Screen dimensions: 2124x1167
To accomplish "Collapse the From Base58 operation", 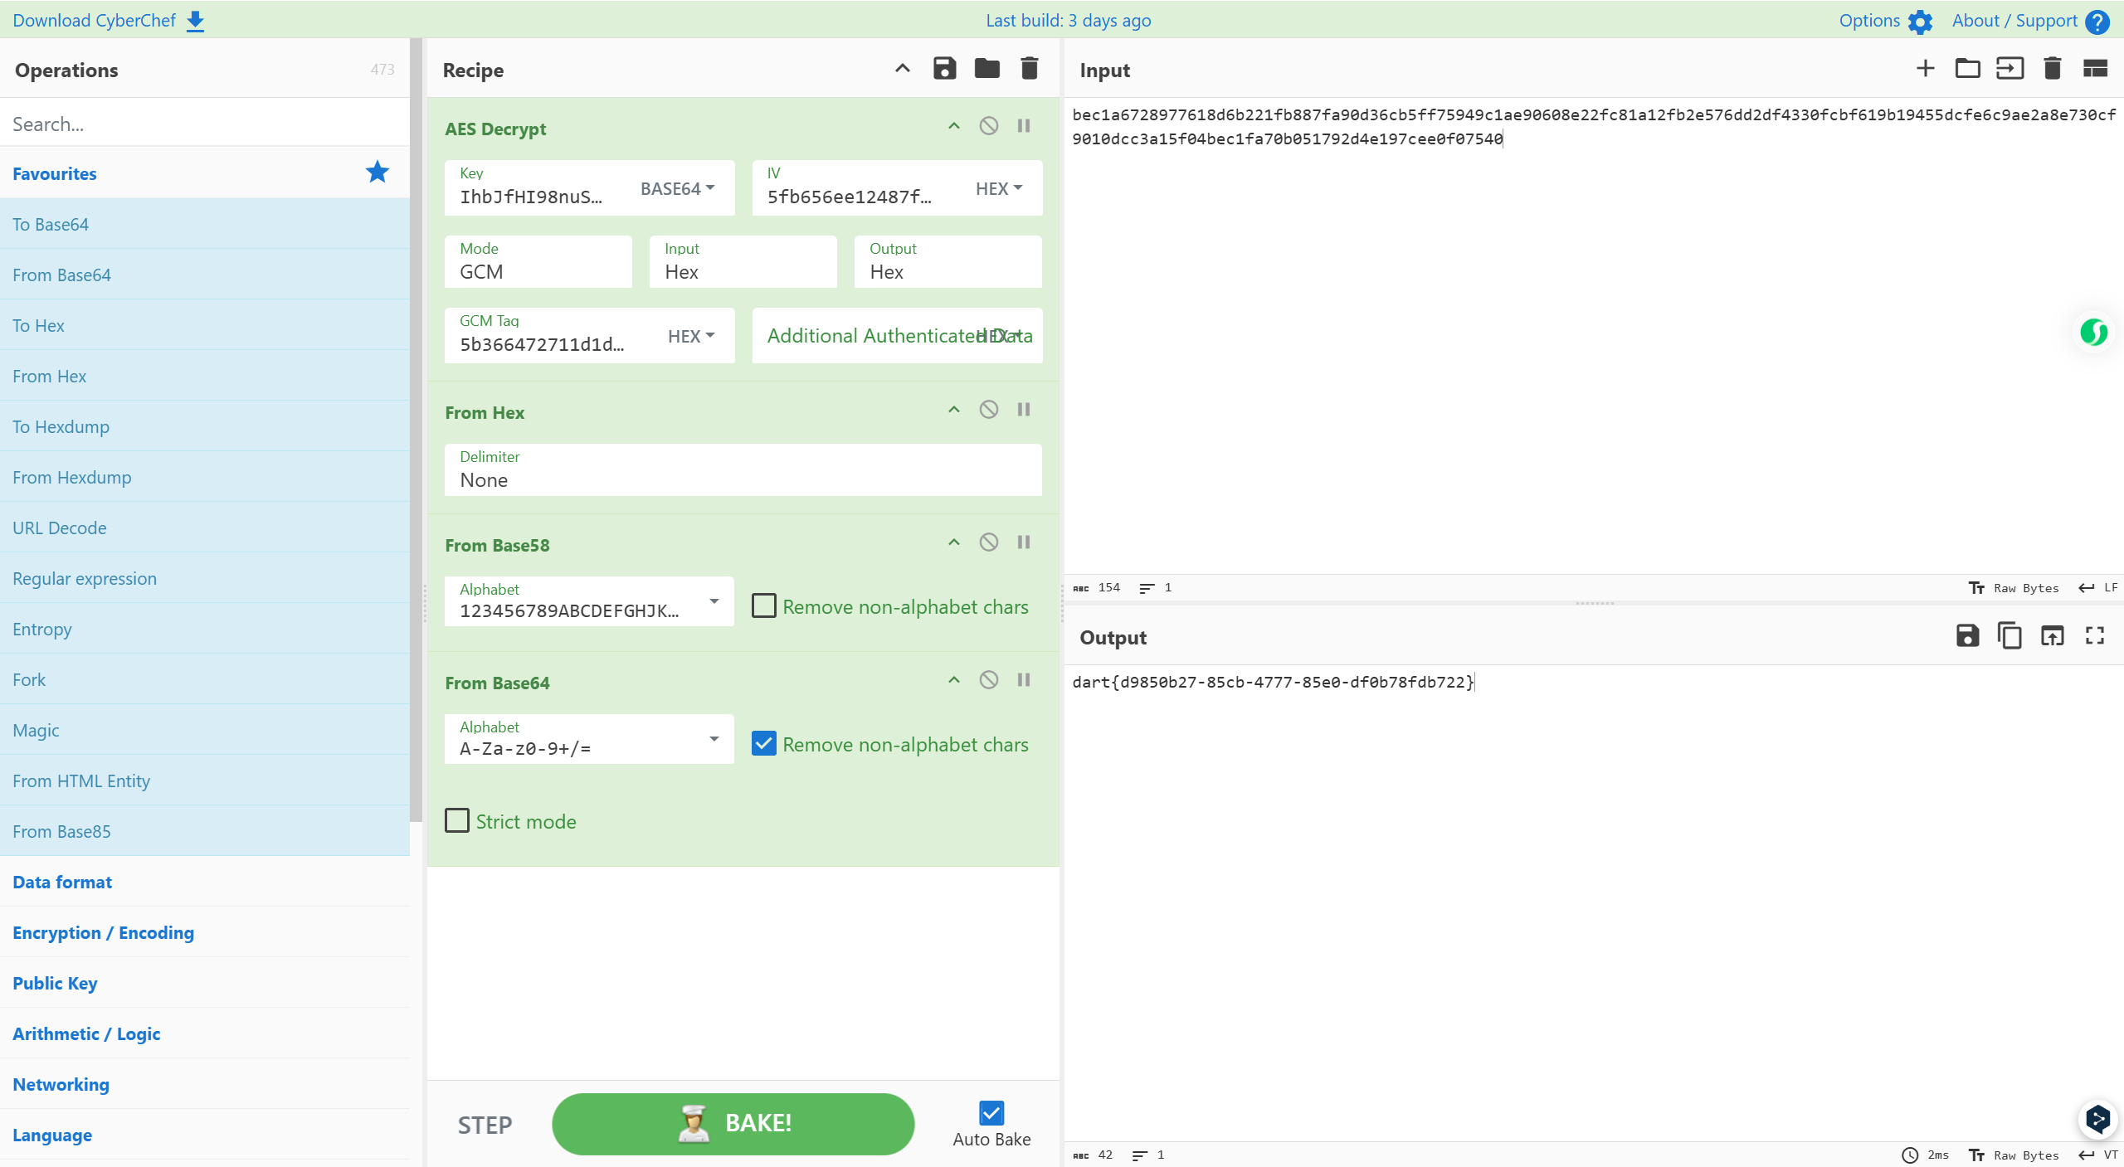I will 953,542.
